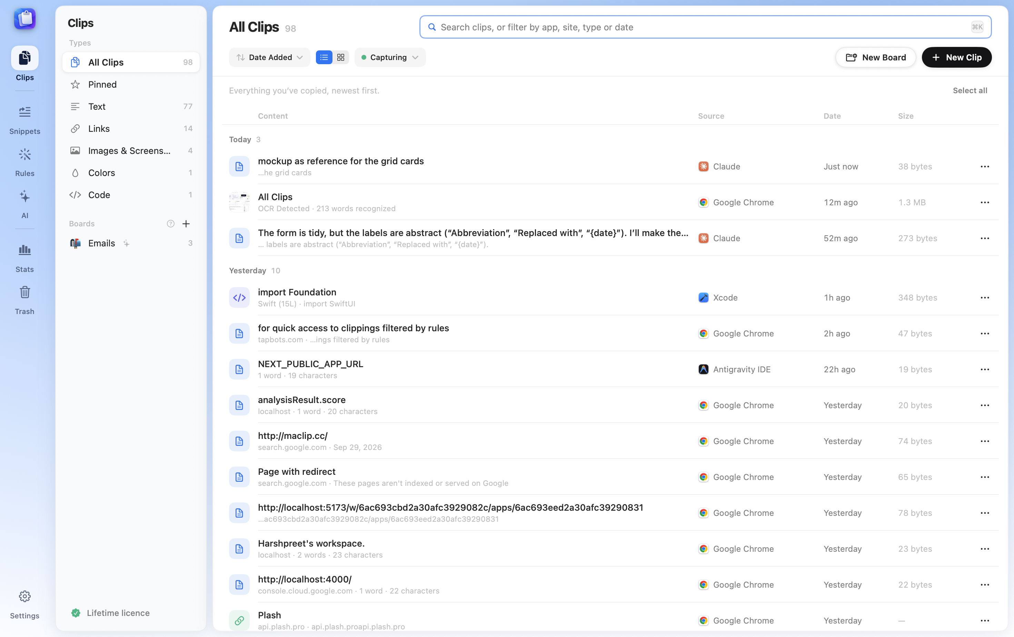Click the New Board button
This screenshot has height=637, width=1014.
[x=875, y=57]
